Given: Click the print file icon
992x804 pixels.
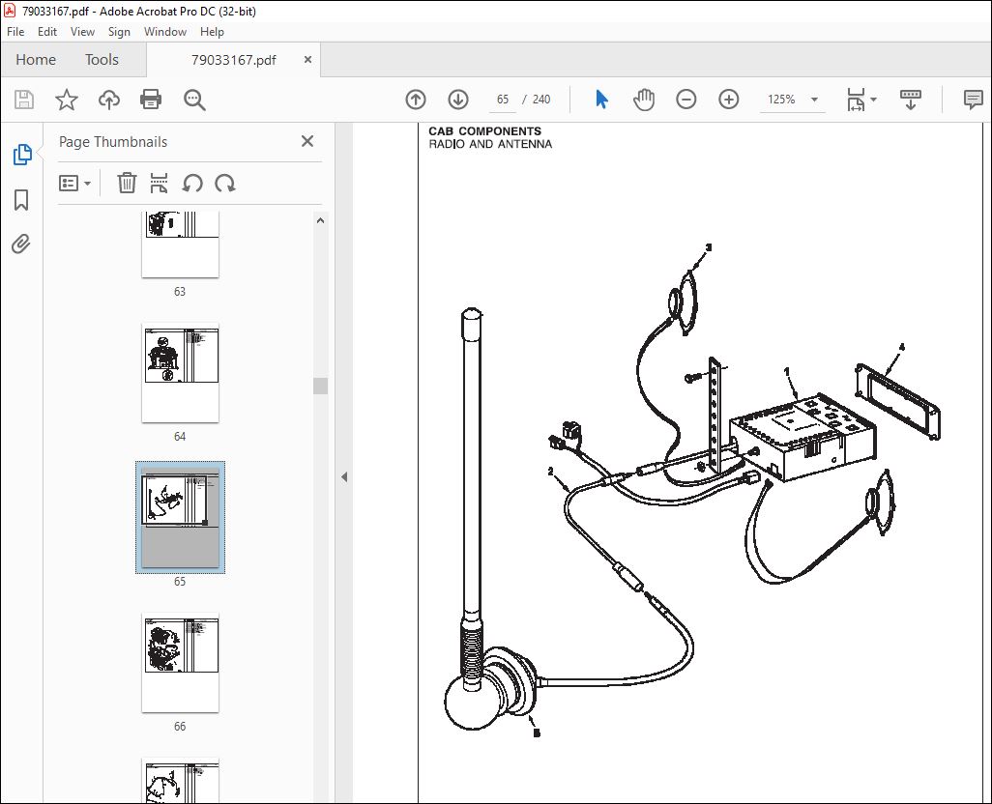Looking at the screenshot, I should 151,100.
